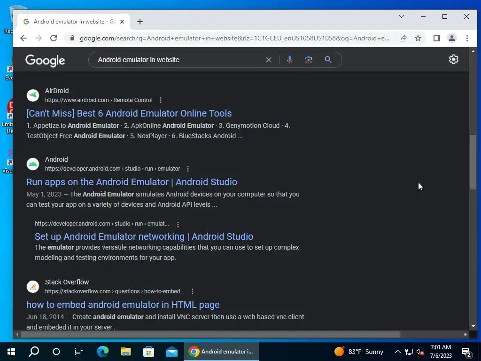View site information lock icon
Viewport: 481px width, 361px height.
click(x=72, y=38)
